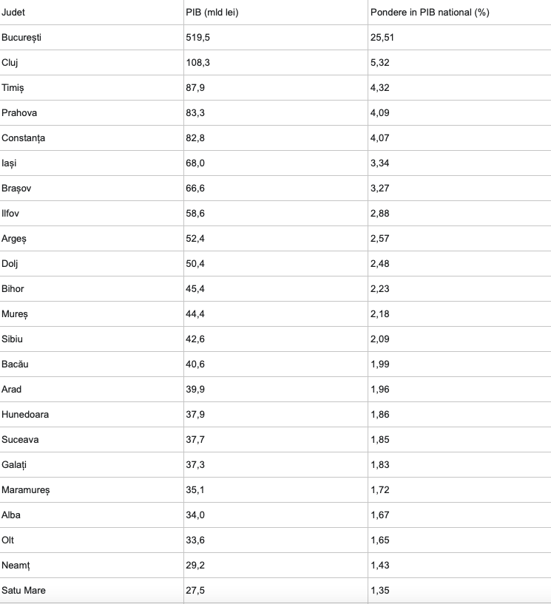551x604 pixels.
Task: Select Maramureș percentage value 1,72
Action: (379, 490)
